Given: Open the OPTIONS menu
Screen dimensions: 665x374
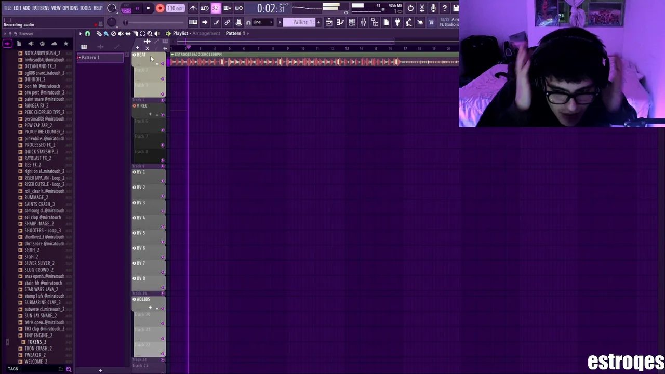Looking at the screenshot, I should click(x=70, y=8).
